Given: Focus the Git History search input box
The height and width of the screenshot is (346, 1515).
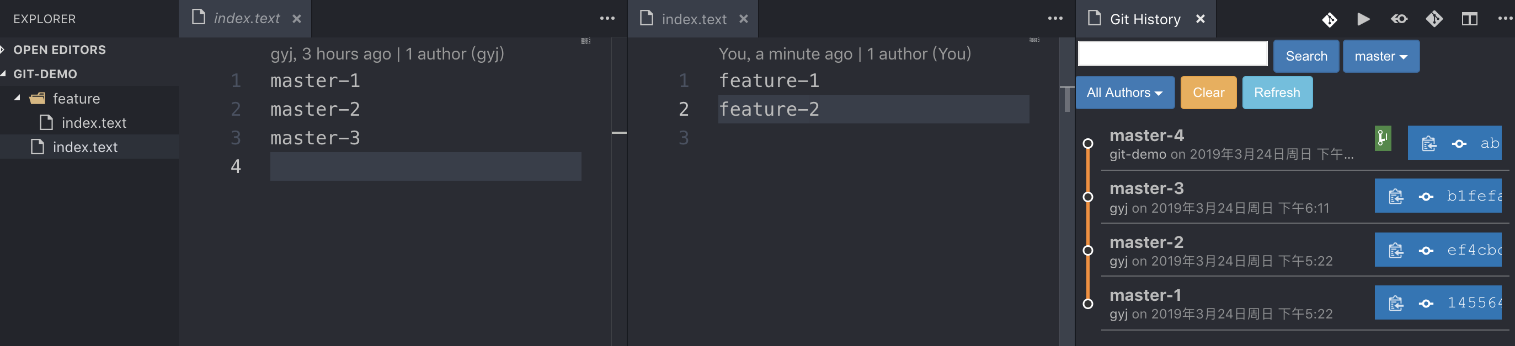Looking at the screenshot, I should pos(1172,54).
